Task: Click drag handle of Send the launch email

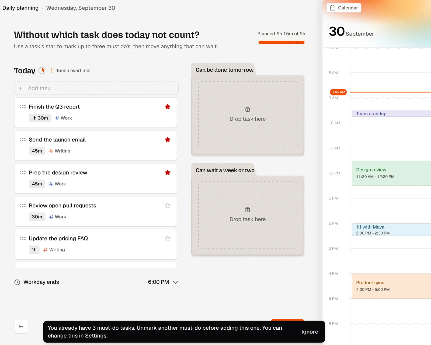Action: (23, 140)
